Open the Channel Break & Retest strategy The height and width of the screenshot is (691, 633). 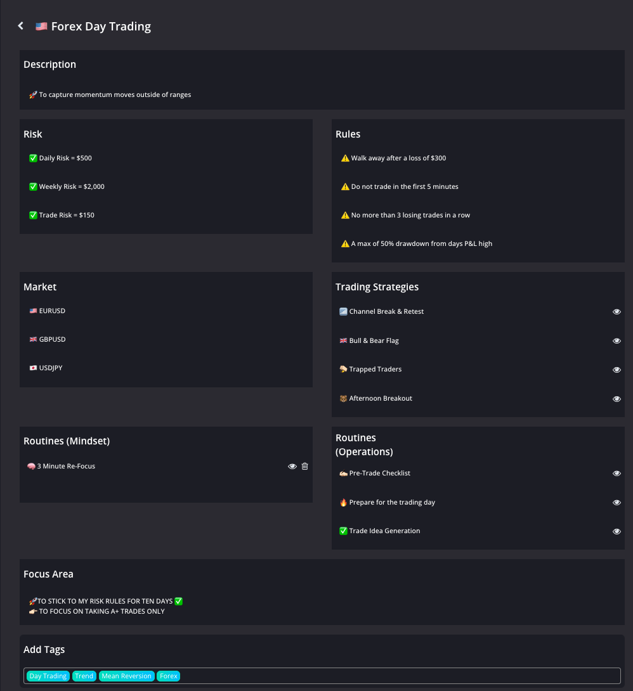click(x=386, y=312)
